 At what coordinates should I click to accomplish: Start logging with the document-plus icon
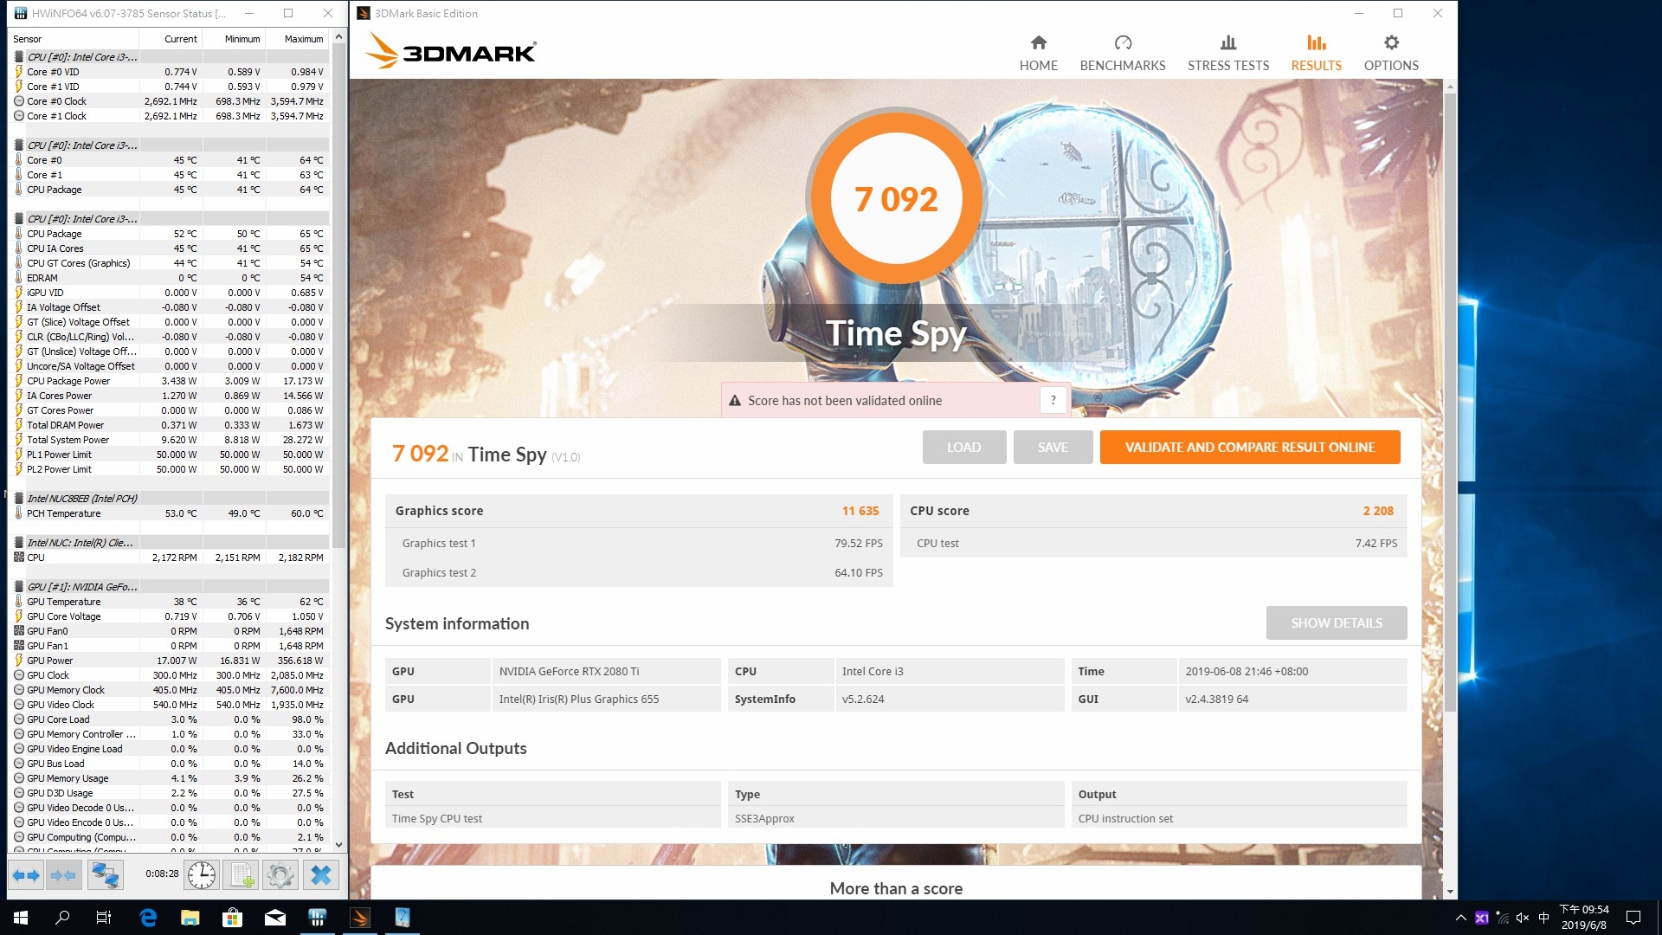pyautogui.click(x=241, y=875)
